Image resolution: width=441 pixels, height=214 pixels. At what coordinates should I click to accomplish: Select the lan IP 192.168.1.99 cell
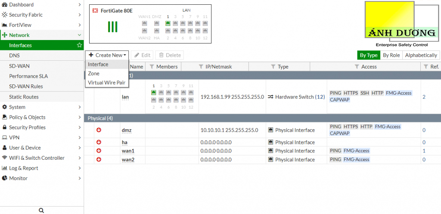(x=232, y=97)
